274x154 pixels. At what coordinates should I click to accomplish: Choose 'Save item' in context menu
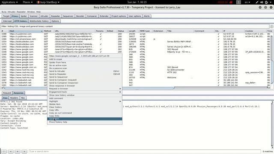[x=85, y=119]
